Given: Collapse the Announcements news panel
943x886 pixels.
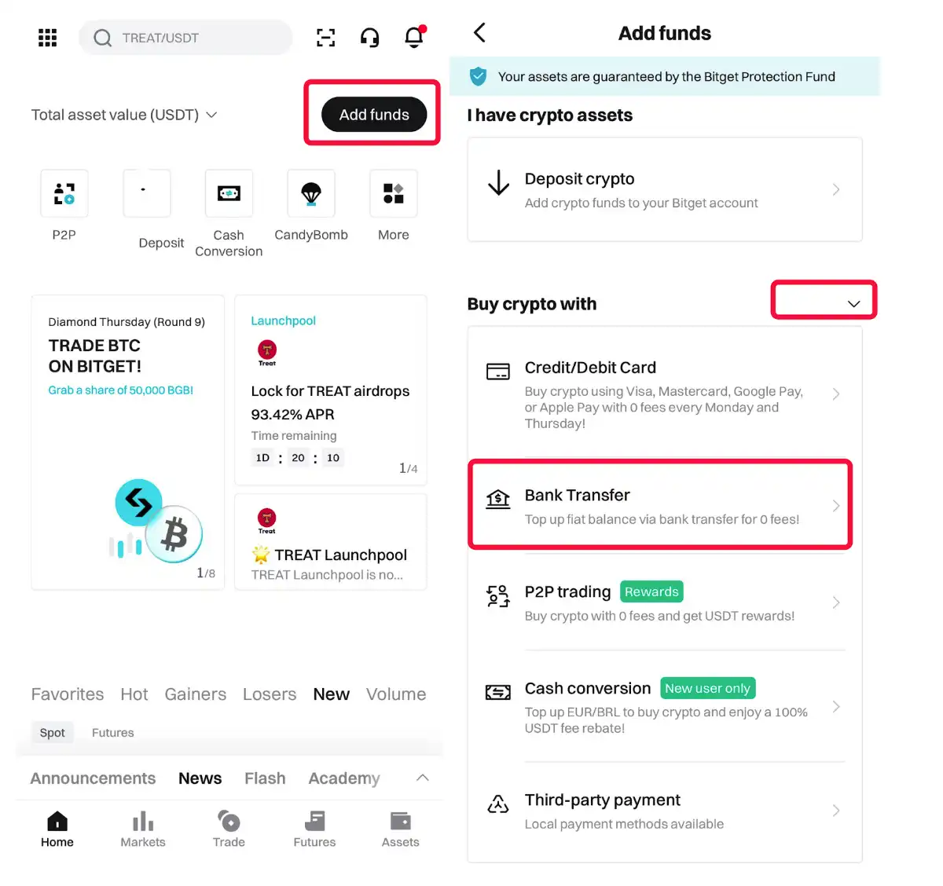Looking at the screenshot, I should pos(422,778).
